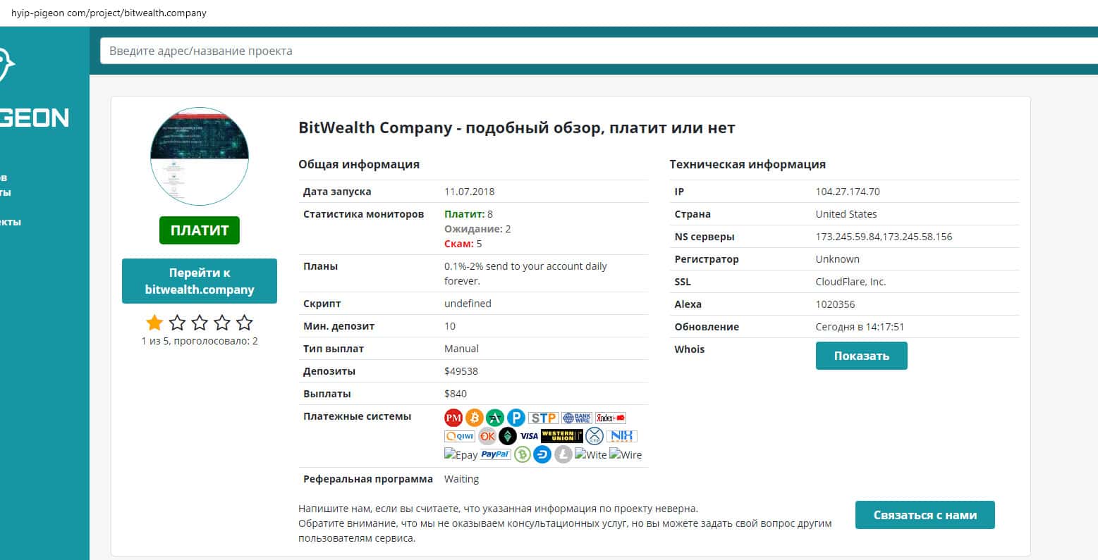1098x560 pixels.
Task: Click the PayPal payment logo
Action: (495, 454)
